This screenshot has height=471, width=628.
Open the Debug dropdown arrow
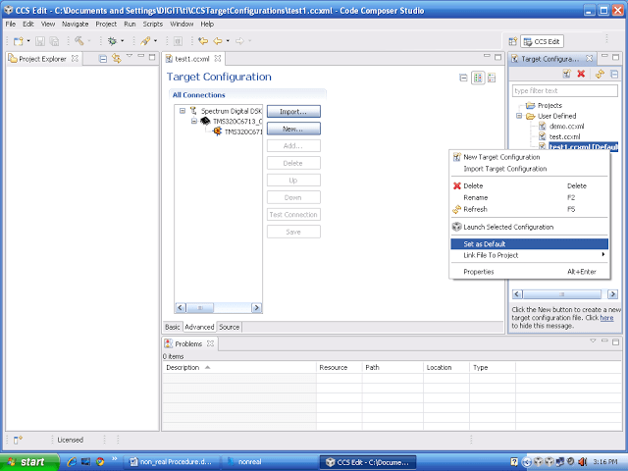click(122, 41)
